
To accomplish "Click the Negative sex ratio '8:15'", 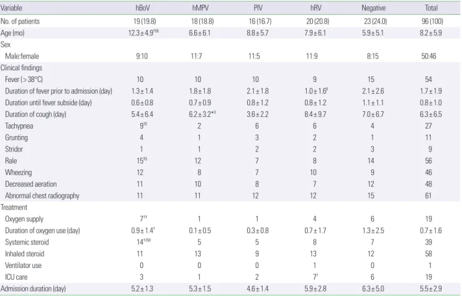I will [x=373, y=56].
